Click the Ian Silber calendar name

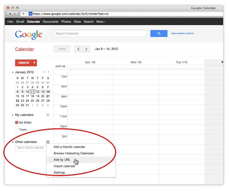coord(25,122)
